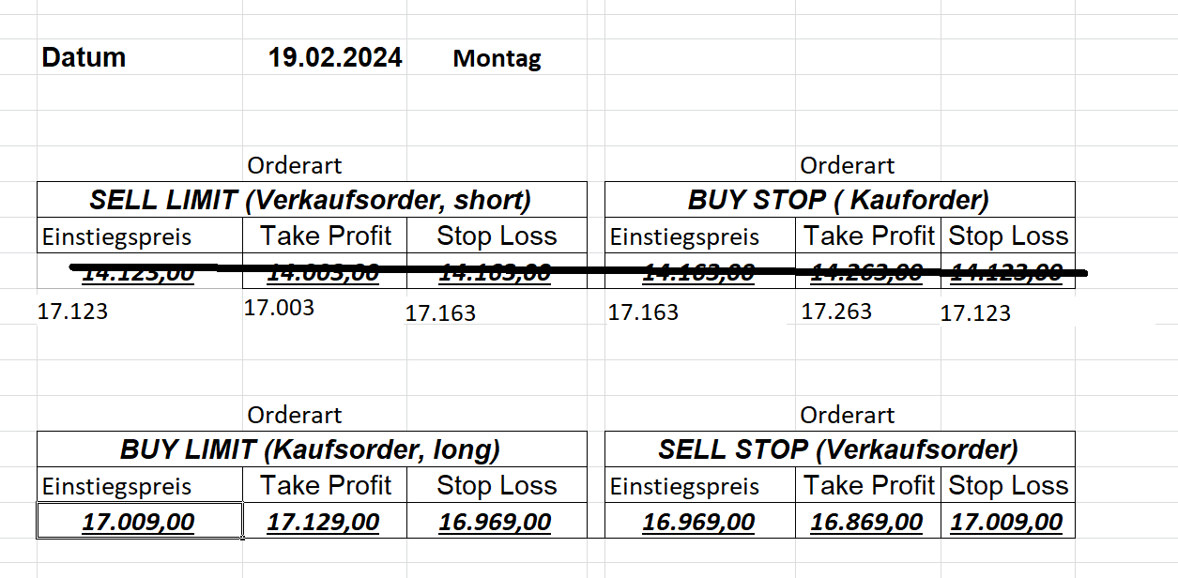The image size is (1178, 578).
Task: Select the 17.263 value cell
Action: coord(836,312)
